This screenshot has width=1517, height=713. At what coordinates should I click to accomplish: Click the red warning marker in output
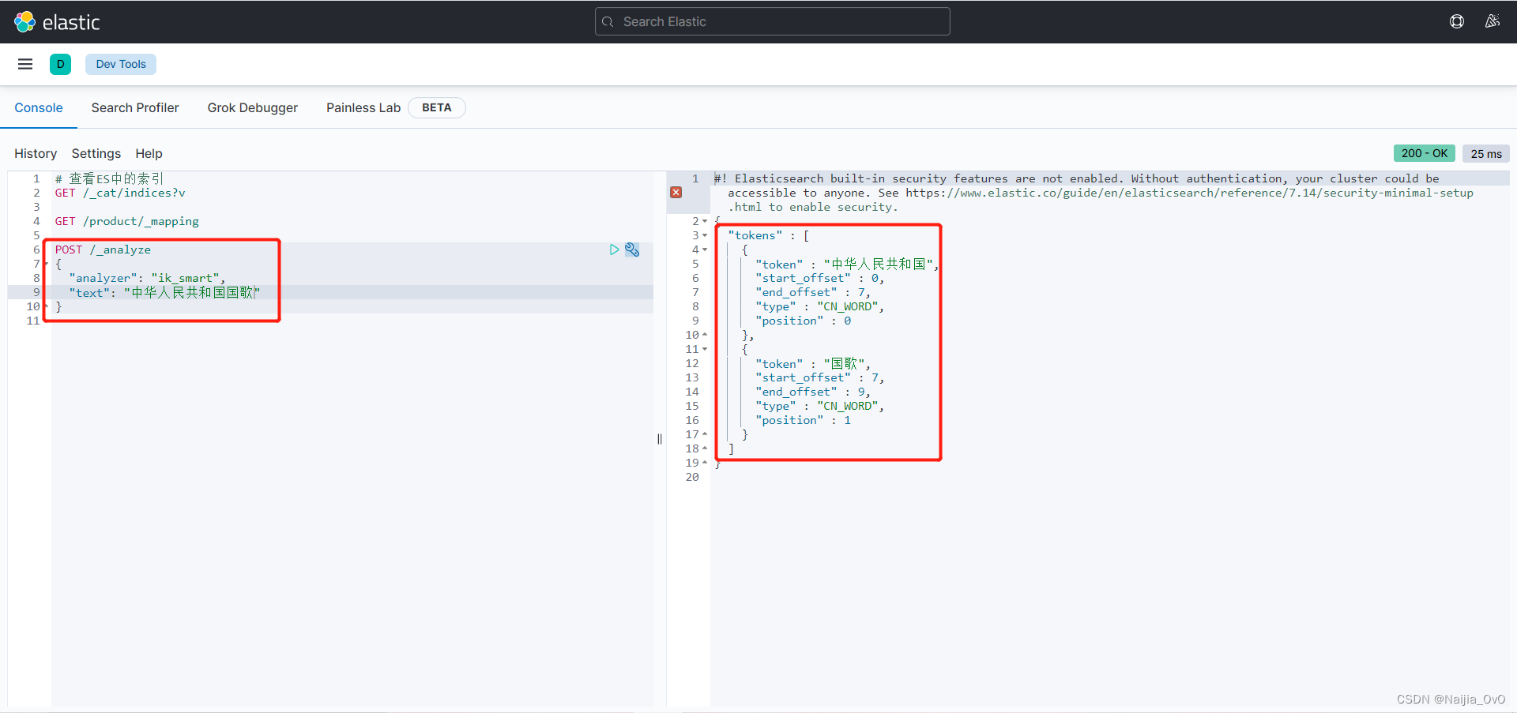676,192
